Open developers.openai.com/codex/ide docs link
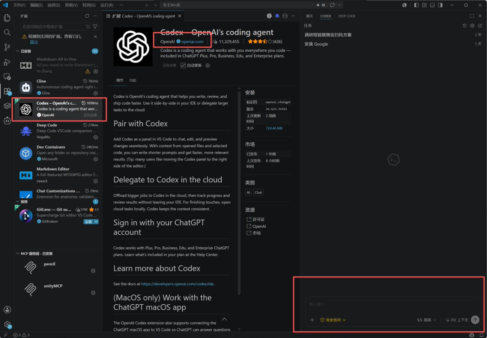The height and width of the screenshot is (338, 487). pyautogui.click(x=177, y=284)
